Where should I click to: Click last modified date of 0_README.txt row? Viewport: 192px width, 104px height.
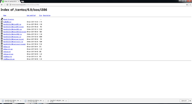tap(33, 22)
